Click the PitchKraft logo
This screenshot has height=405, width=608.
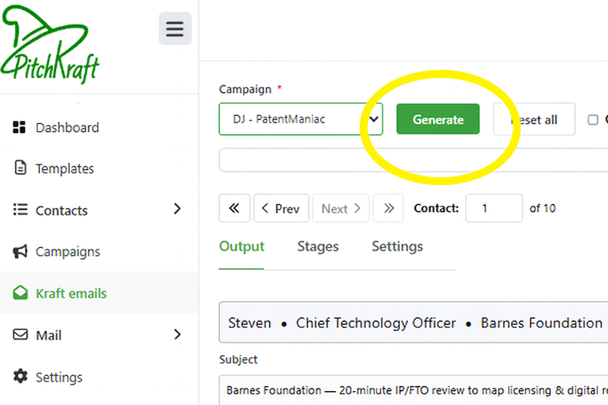50,47
